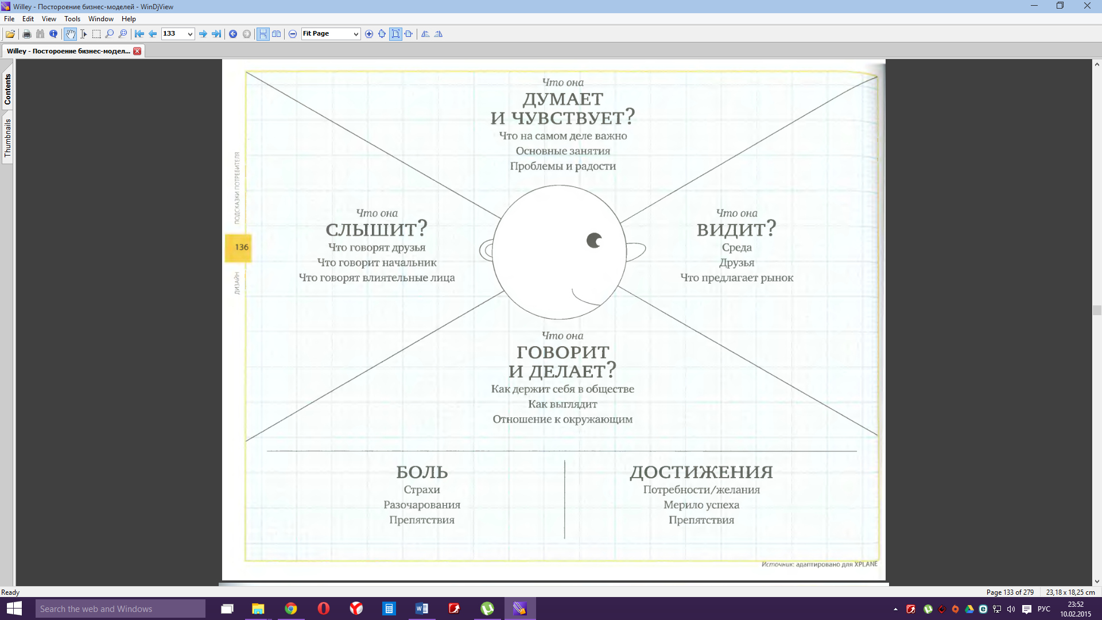Open File Explorer from the taskbar

[258, 609]
